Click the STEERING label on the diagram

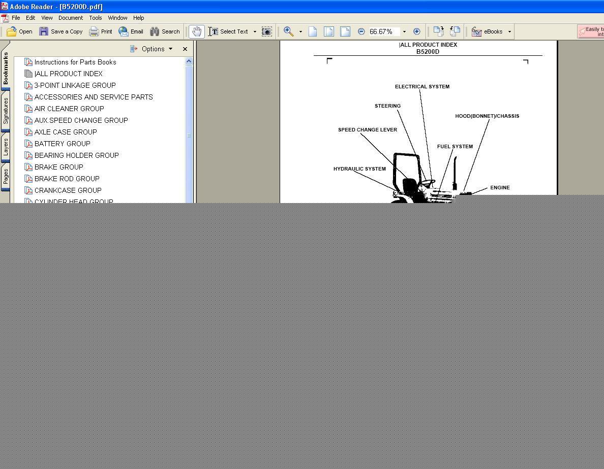(387, 106)
